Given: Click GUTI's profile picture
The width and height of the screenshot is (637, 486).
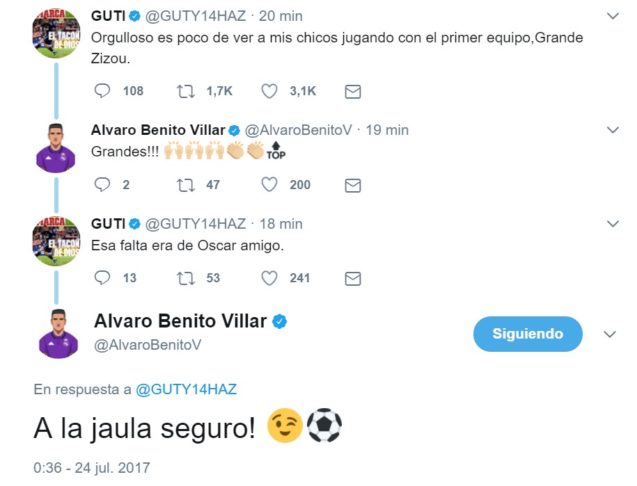Looking at the screenshot, I should click(x=56, y=33).
